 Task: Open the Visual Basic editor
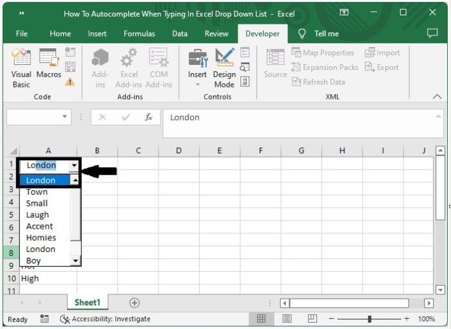21,68
